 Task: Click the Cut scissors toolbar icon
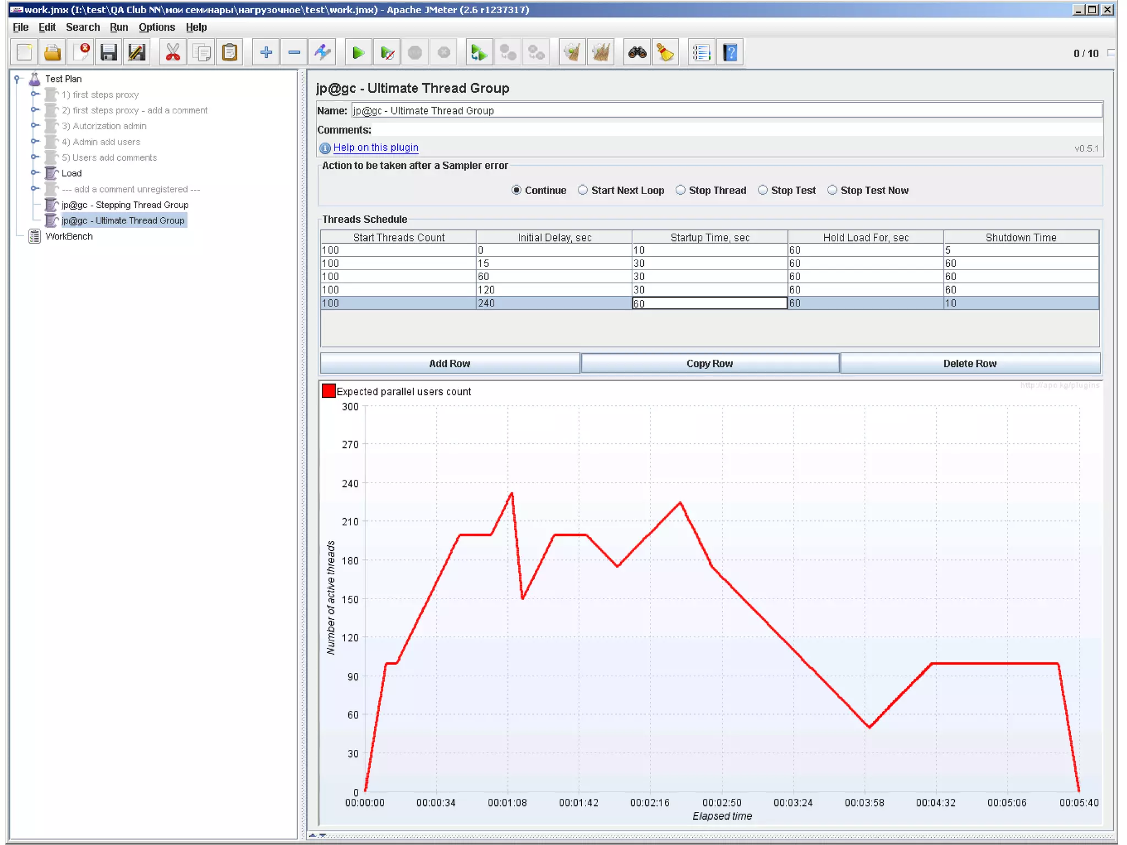pos(173,53)
